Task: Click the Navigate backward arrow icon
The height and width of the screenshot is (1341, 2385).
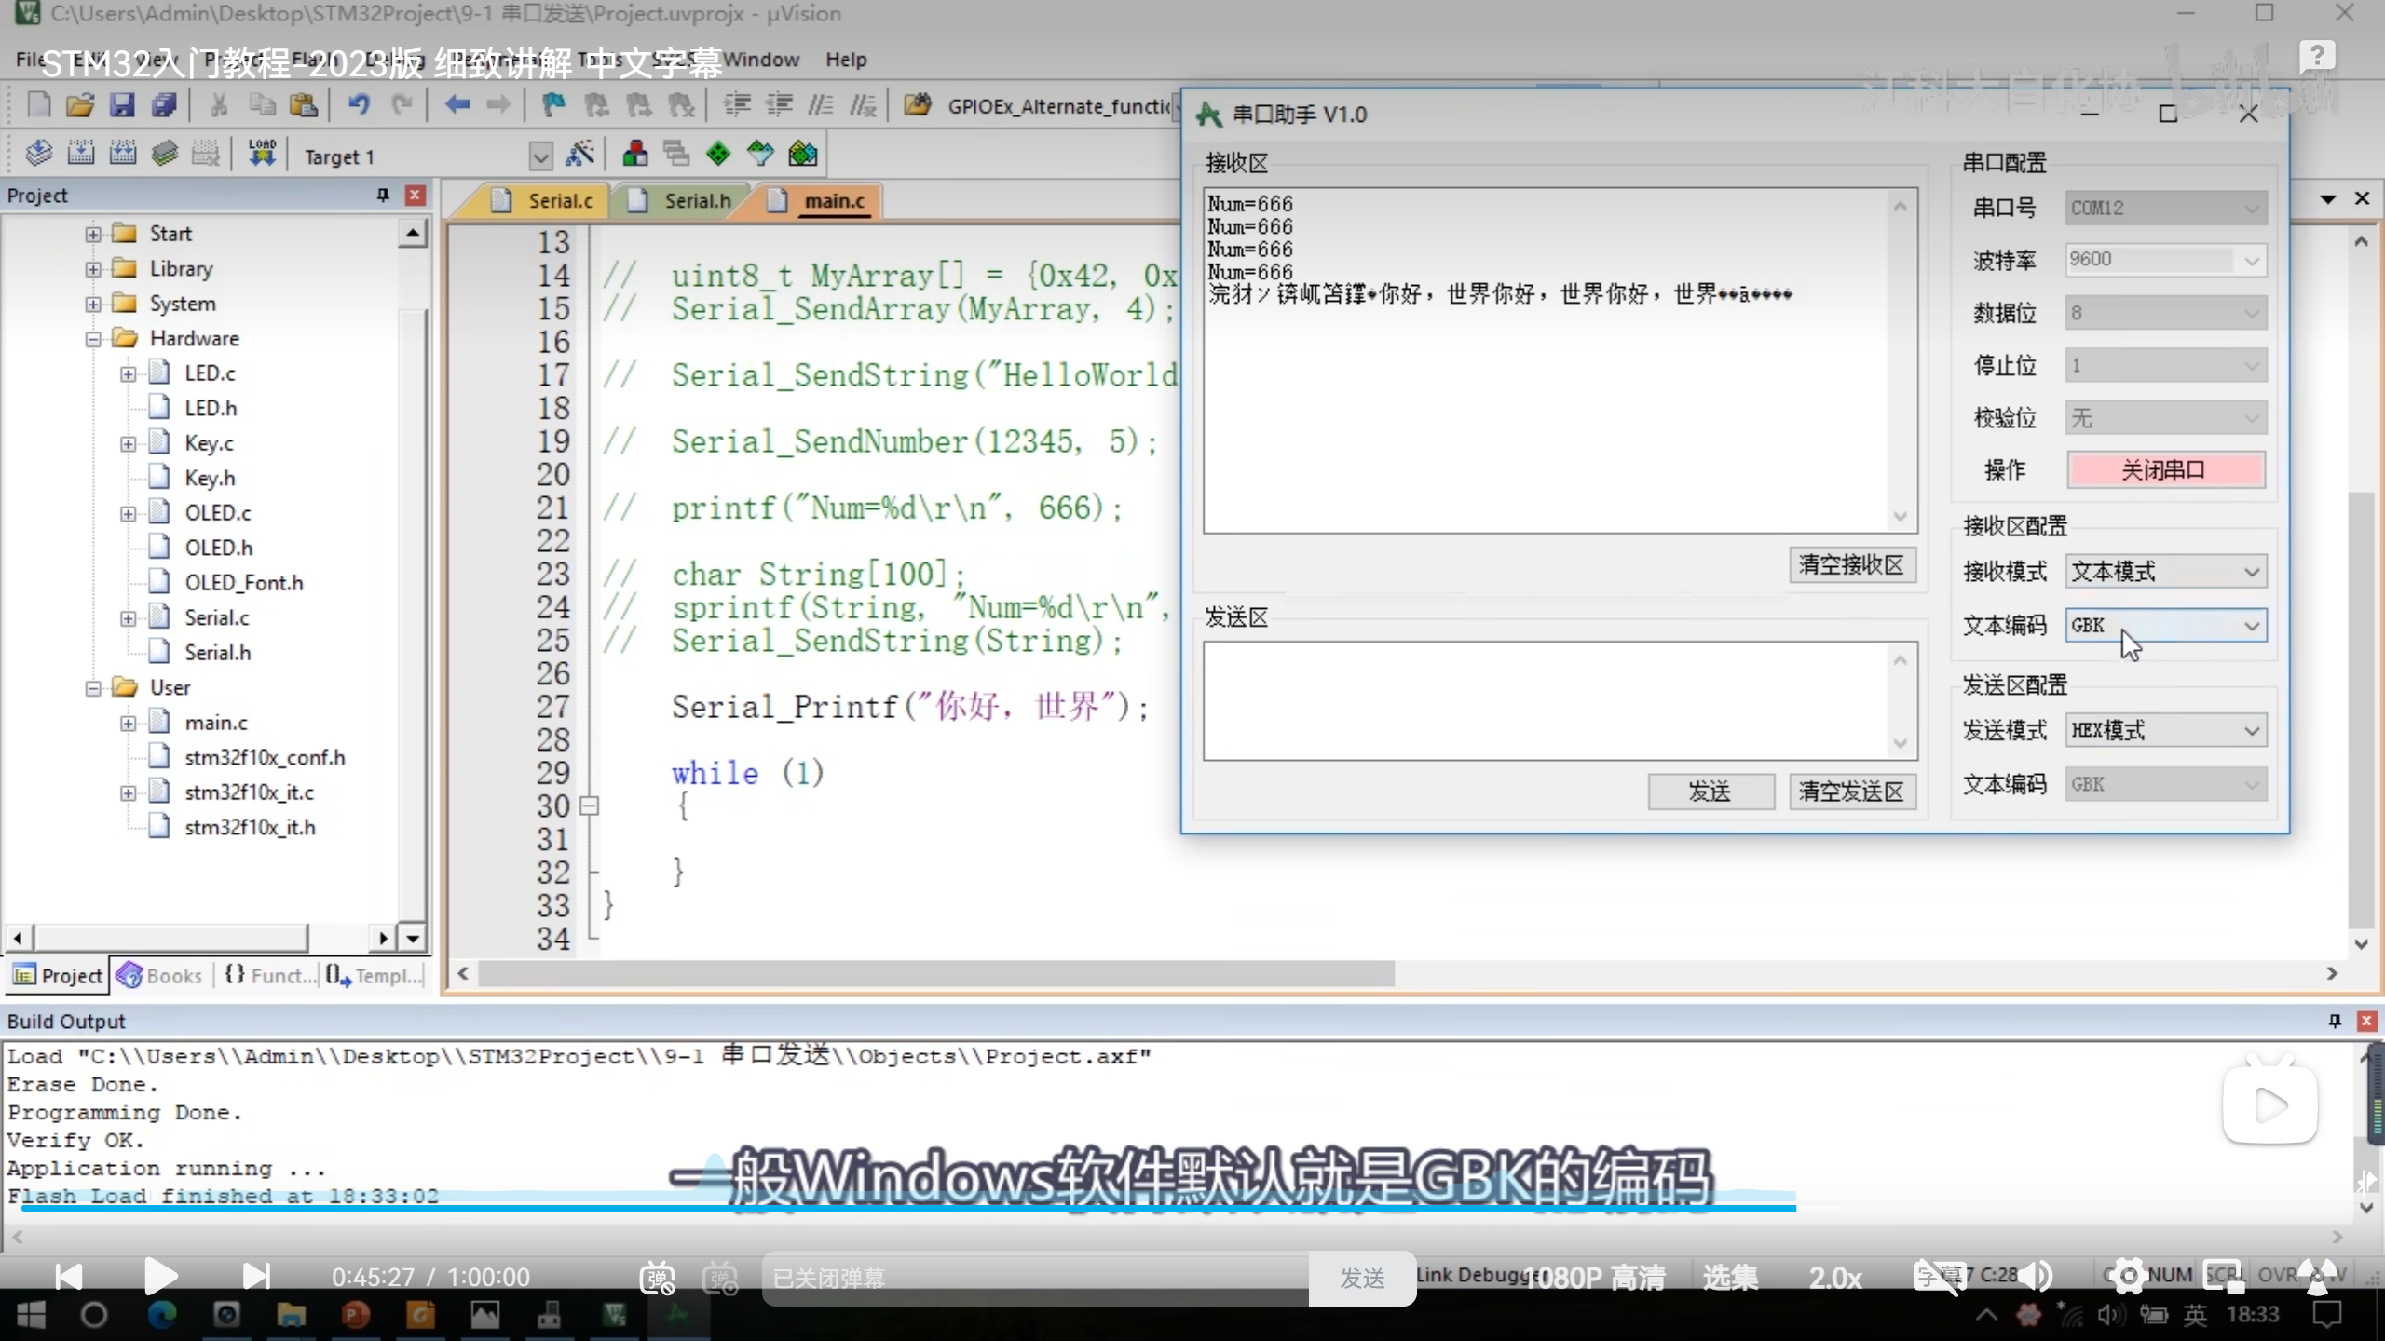Action: click(457, 105)
